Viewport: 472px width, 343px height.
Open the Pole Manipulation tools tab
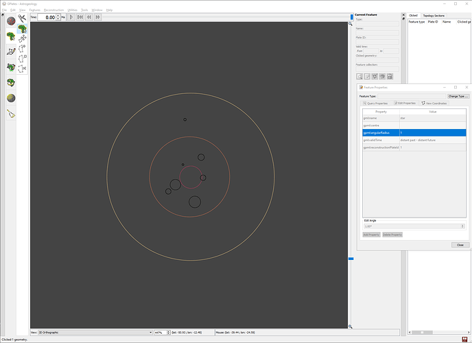11,83
